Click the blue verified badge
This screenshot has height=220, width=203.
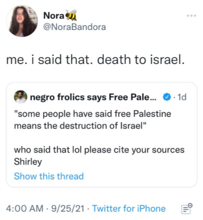[x=167, y=97]
